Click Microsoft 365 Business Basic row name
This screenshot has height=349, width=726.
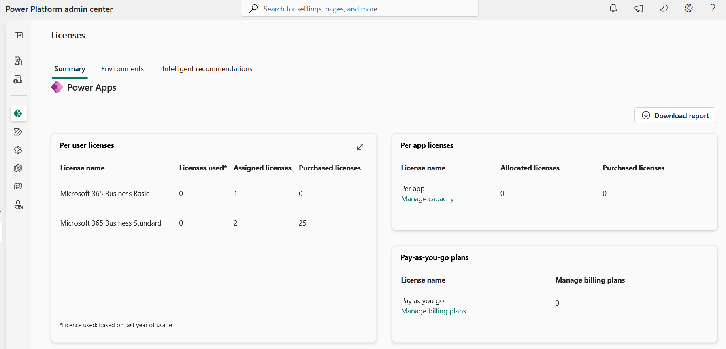click(x=105, y=194)
